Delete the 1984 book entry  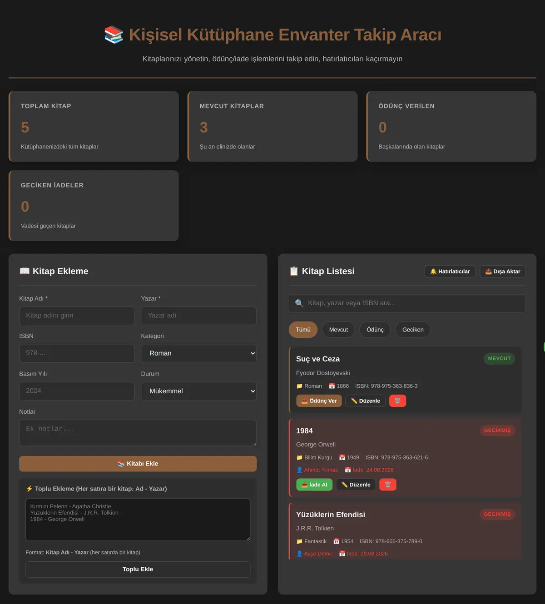pyautogui.click(x=388, y=485)
